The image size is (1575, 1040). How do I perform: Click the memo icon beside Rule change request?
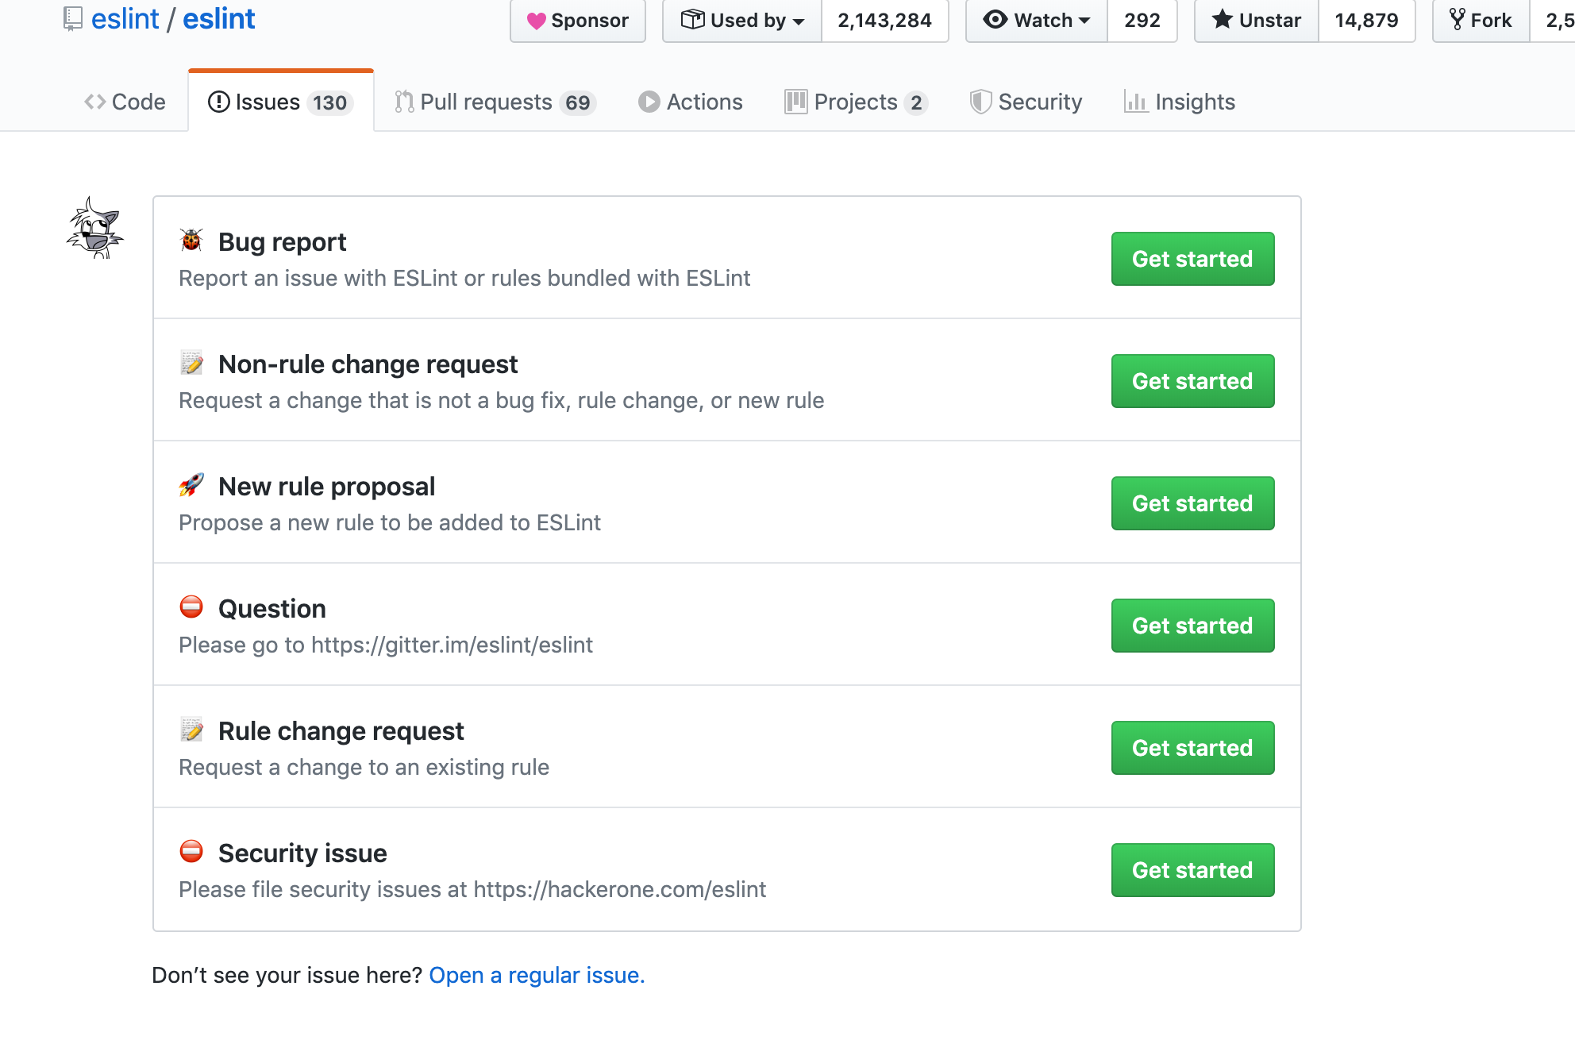pos(191,730)
